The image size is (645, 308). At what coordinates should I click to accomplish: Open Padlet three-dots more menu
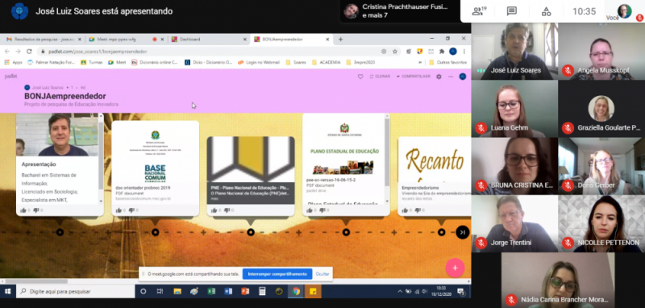click(451, 77)
